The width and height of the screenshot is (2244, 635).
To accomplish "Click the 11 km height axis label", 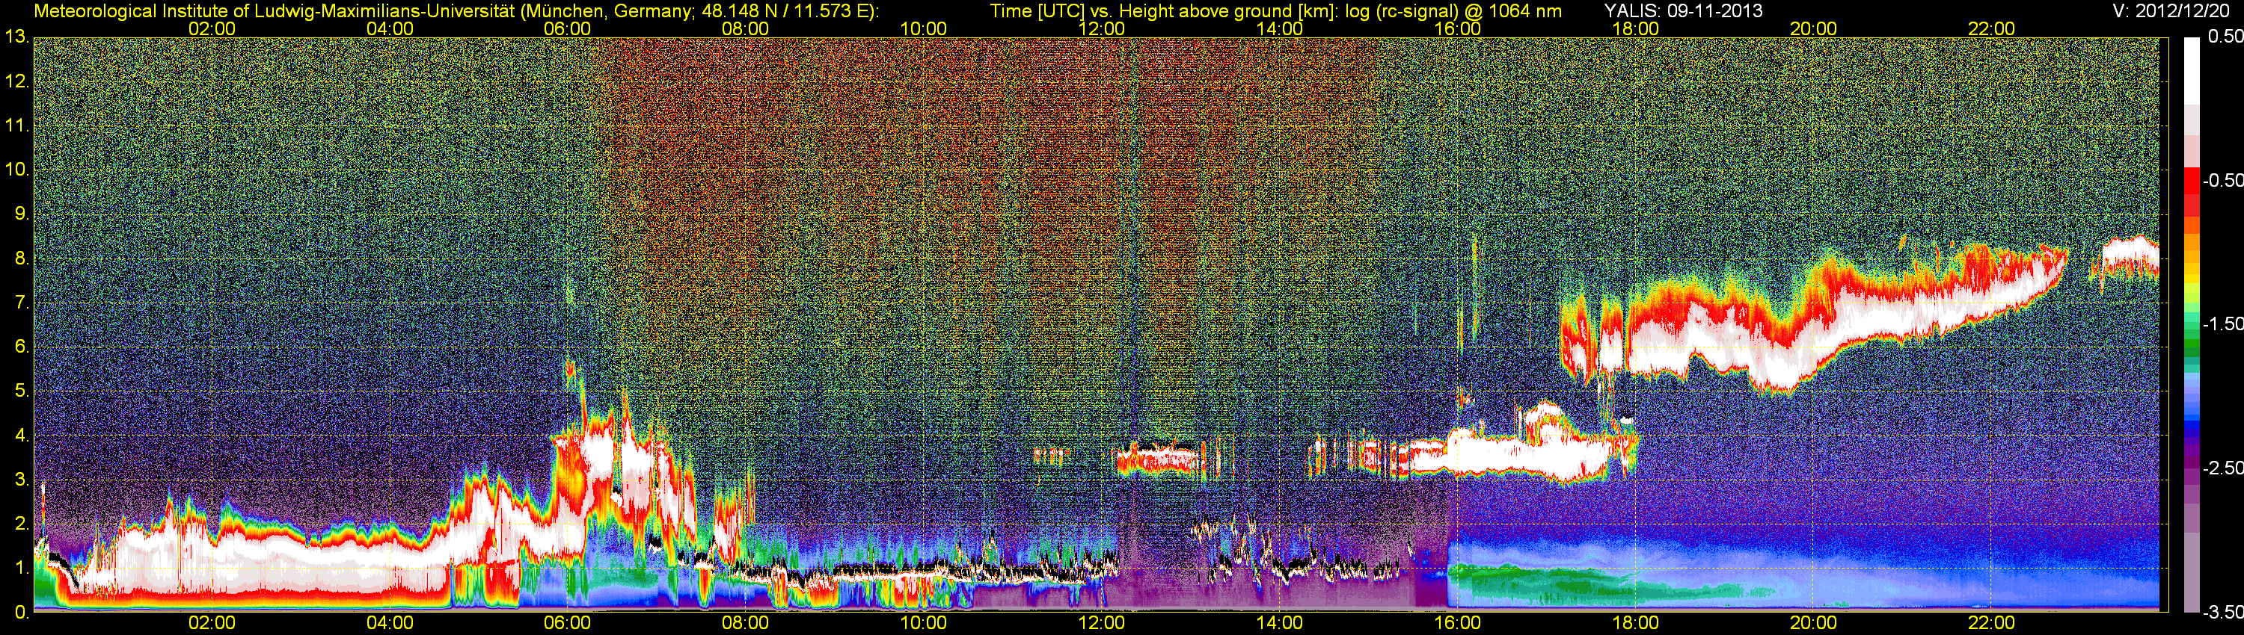I will click(16, 126).
